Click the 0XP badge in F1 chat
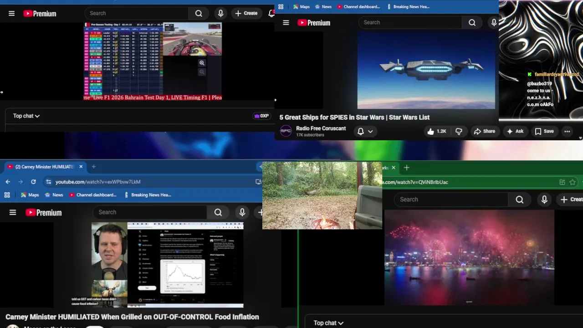 [261, 116]
